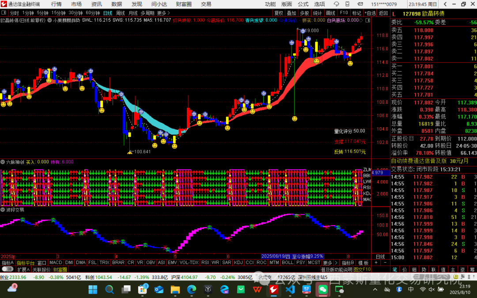Click the 2025/06/19 date range marker
Image resolution: width=477 pixels, height=298 pixels.
click(x=292, y=257)
